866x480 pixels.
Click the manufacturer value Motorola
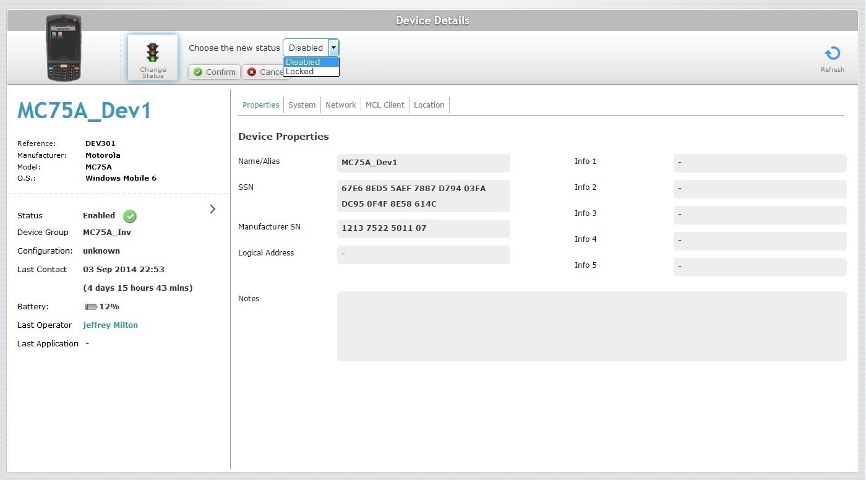point(103,155)
